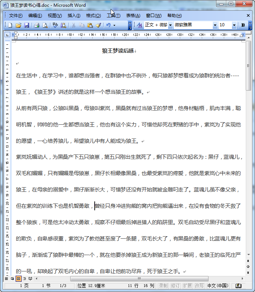Click the right indent marker on ruler
Viewport: 255px width, 292px height.
[x=241, y=36]
